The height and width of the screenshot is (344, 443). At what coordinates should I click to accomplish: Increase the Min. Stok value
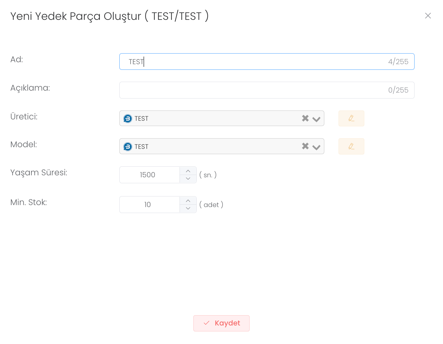(188, 201)
